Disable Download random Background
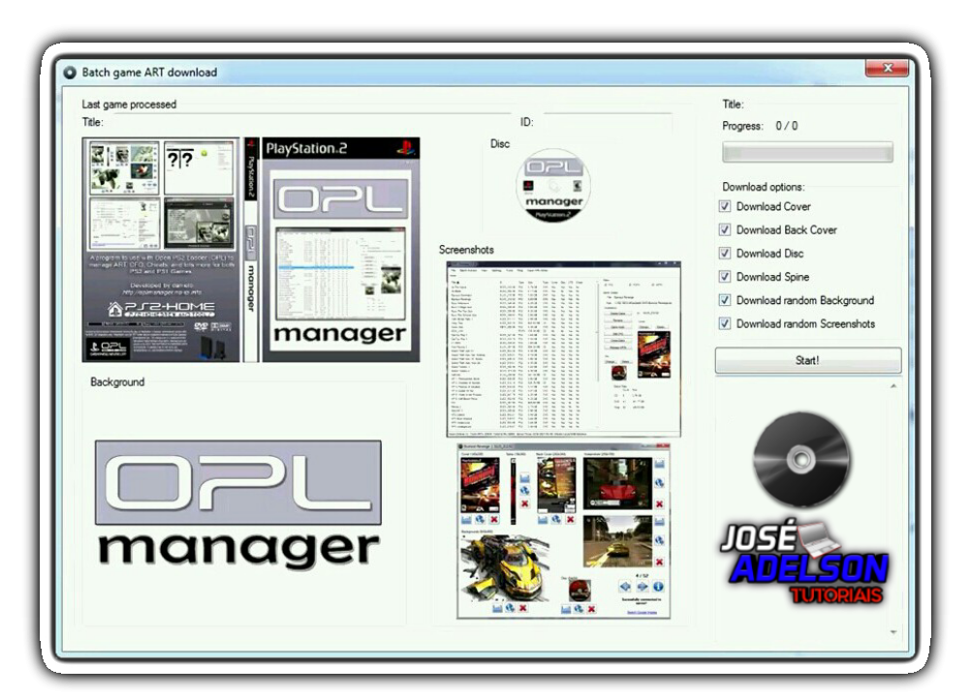Viewport: 971px width, 697px height. (725, 300)
